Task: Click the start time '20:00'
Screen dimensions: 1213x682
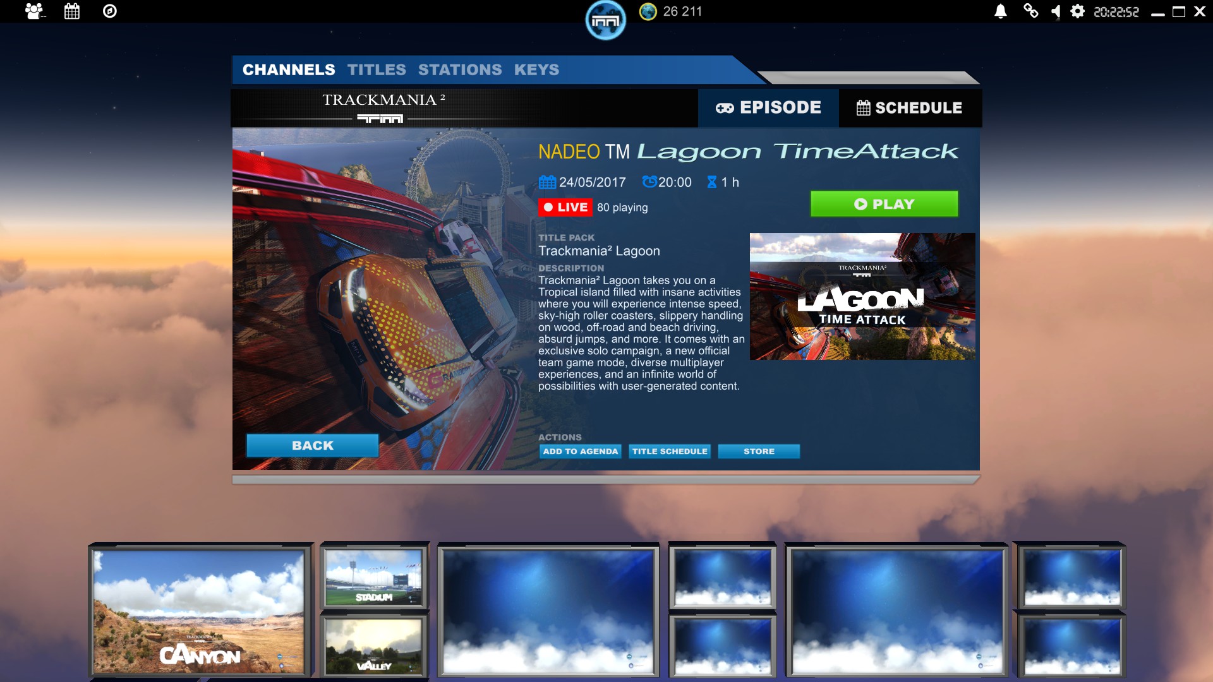Action: point(675,182)
